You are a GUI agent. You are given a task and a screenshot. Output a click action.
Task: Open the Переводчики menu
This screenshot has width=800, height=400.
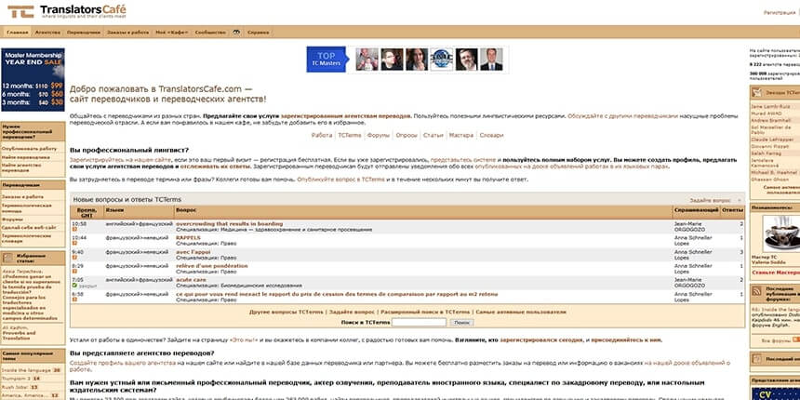point(84,33)
